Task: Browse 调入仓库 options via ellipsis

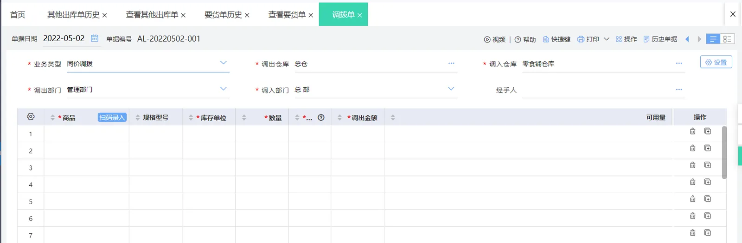Action: coord(679,63)
